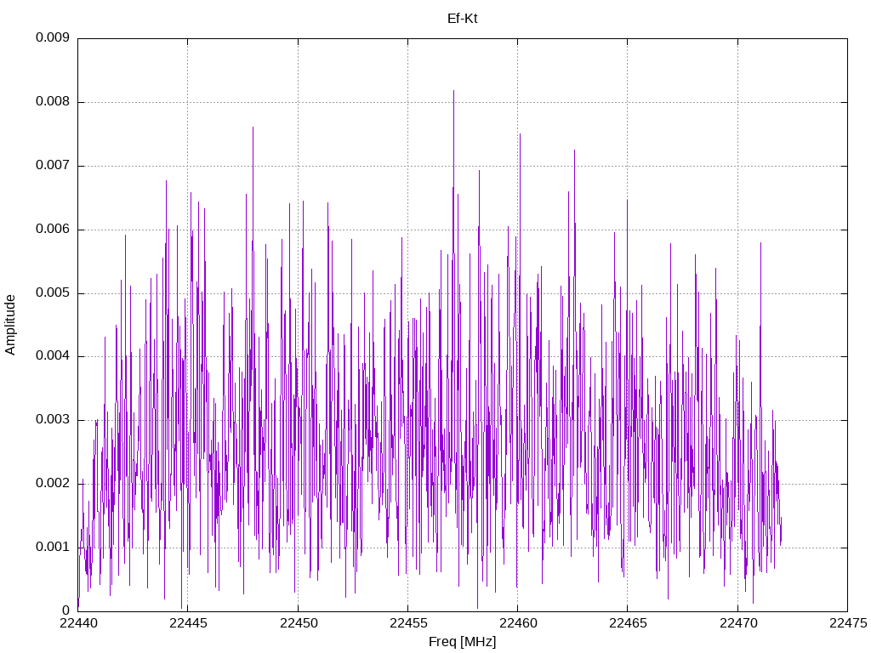Viewport: 871px width, 653px height.
Task: Click x-axis tick value 22445
Action: pyautogui.click(x=188, y=623)
